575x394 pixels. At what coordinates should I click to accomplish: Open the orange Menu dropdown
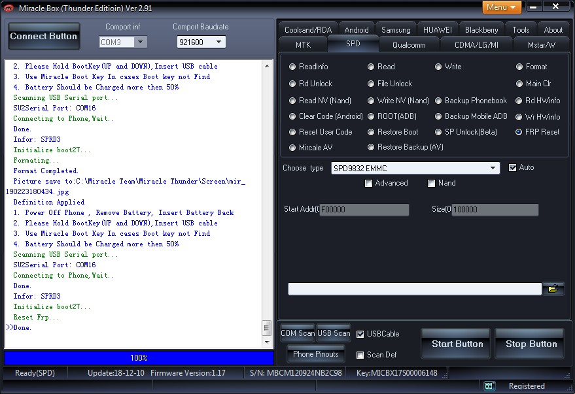pyautogui.click(x=501, y=7)
